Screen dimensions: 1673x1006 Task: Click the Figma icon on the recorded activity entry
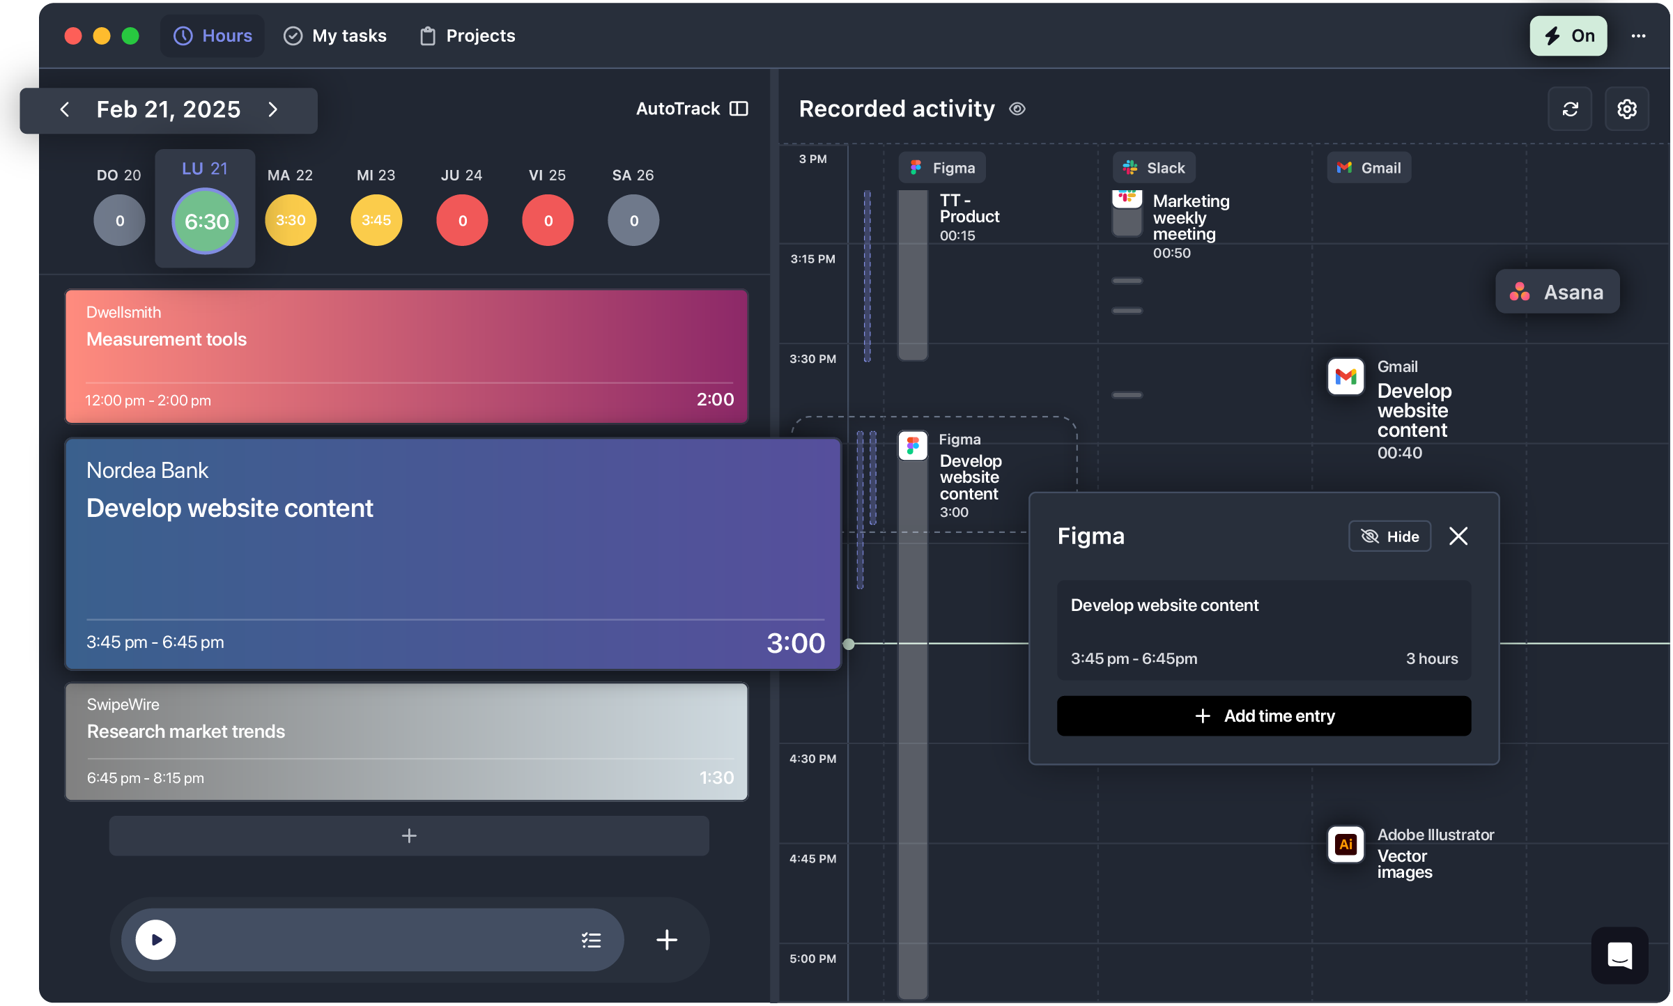913,447
